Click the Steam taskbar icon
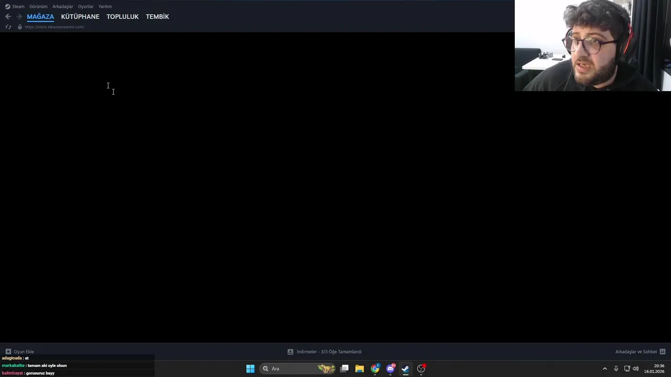The image size is (671, 377). [x=405, y=369]
